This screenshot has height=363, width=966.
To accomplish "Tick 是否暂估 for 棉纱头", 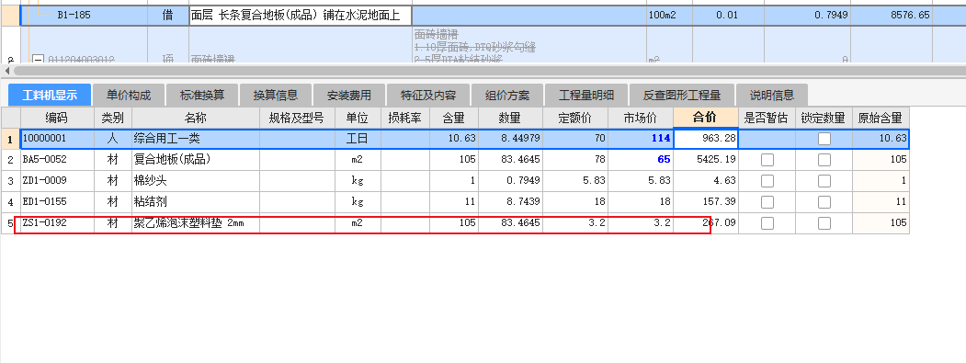I will pos(767,181).
